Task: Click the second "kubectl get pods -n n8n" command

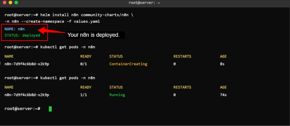Action: [x=68, y=78]
